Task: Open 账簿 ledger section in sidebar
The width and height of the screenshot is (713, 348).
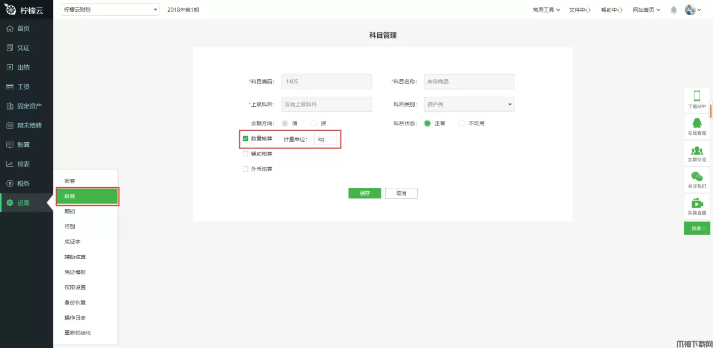Action: (26, 144)
